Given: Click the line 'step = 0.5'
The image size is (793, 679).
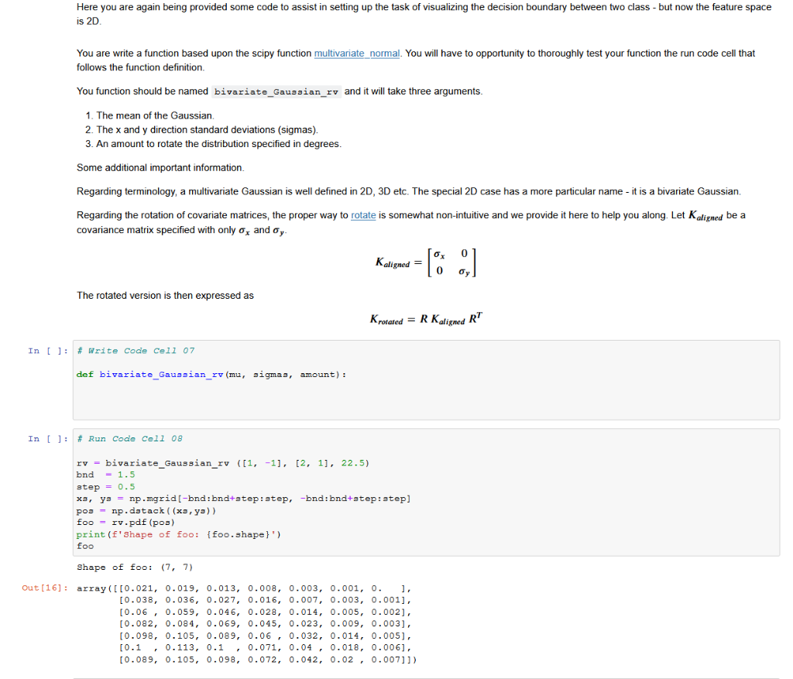Looking at the screenshot, I should click(x=105, y=486).
